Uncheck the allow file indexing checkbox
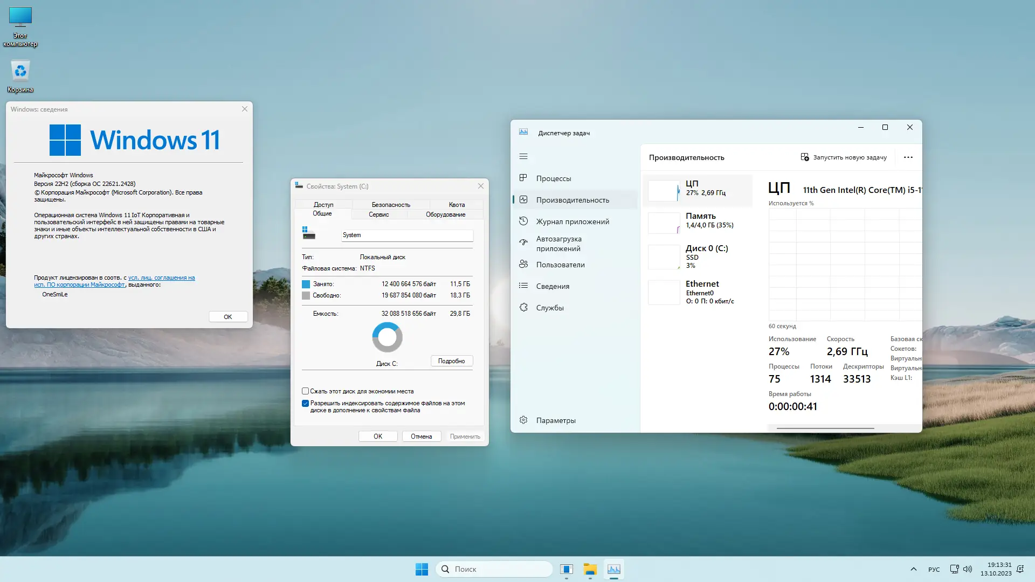 click(306, 403)
